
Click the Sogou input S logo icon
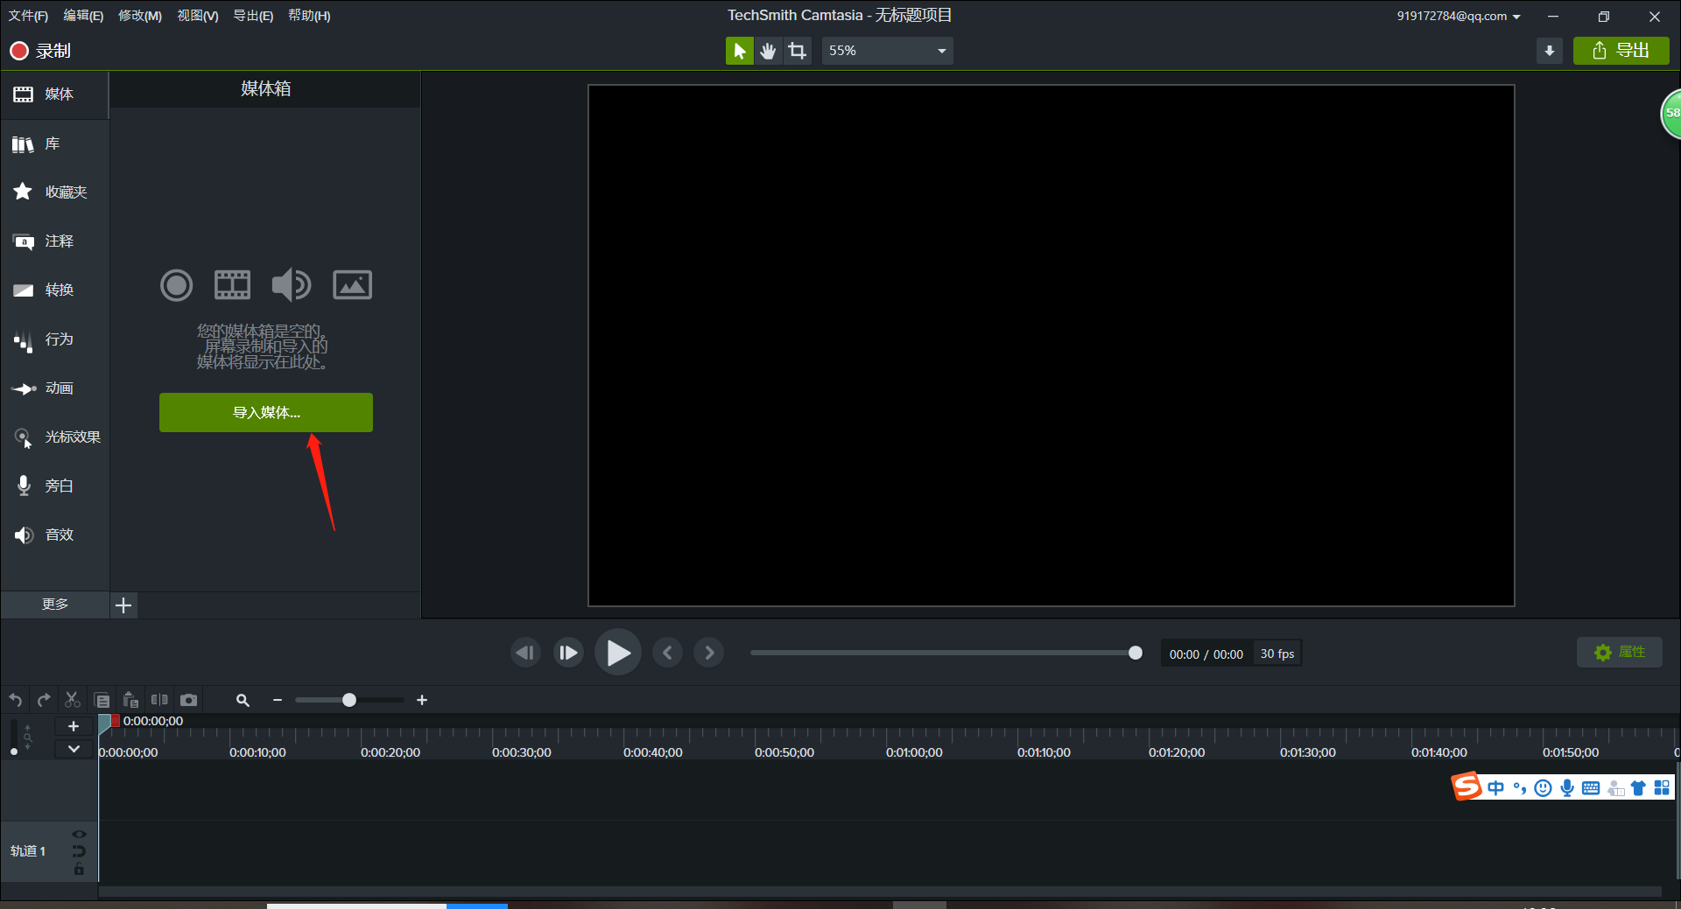(1466, 787)
